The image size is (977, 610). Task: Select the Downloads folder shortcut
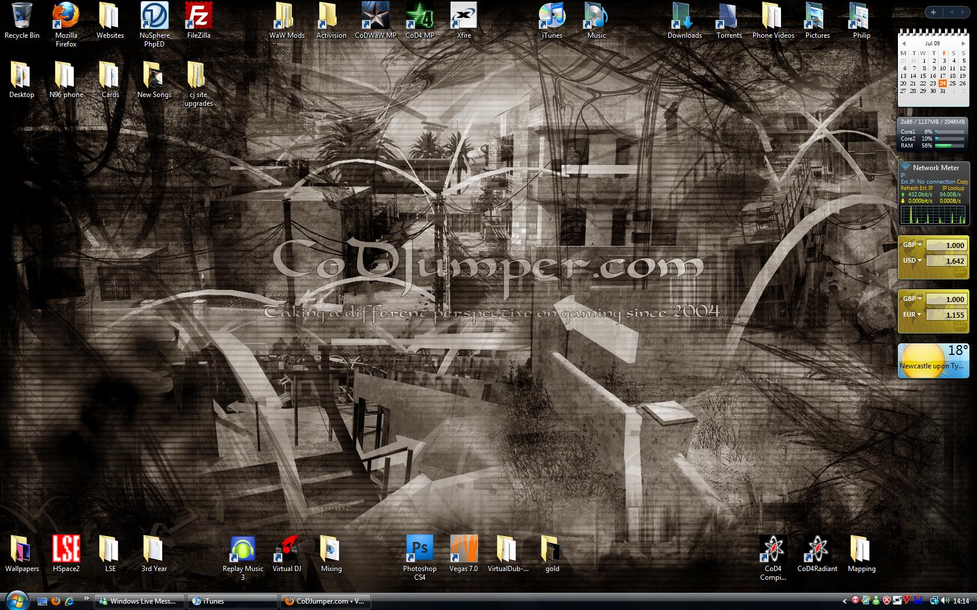684,21
